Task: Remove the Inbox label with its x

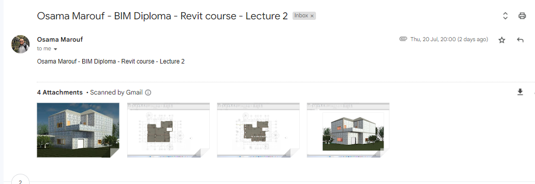Action: (312, 16)
